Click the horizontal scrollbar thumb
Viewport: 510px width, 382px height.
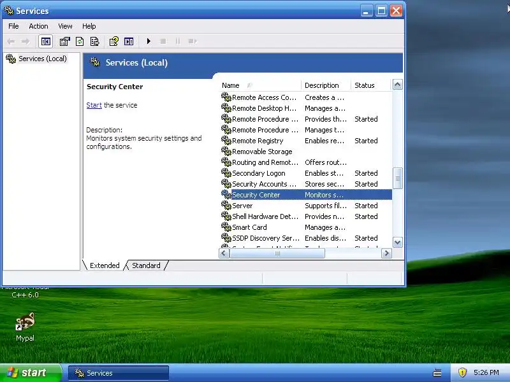click(277, 253)
